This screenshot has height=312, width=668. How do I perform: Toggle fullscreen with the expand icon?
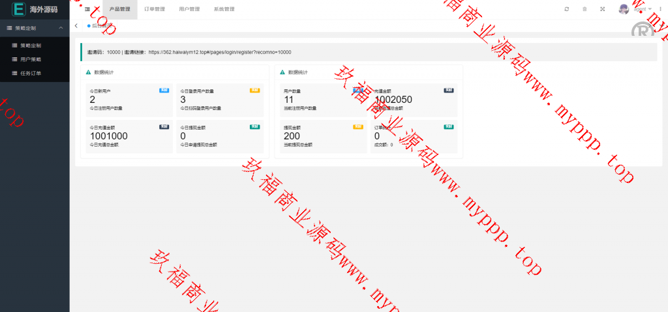602,9
